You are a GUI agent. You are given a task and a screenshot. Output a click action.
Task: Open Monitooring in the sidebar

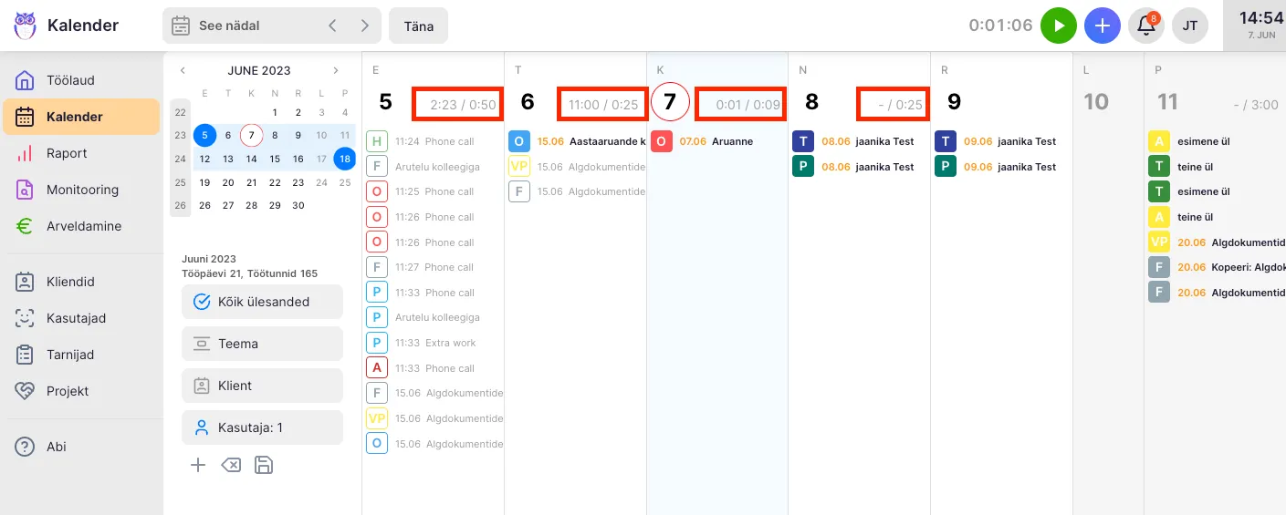tap(82, 190)
